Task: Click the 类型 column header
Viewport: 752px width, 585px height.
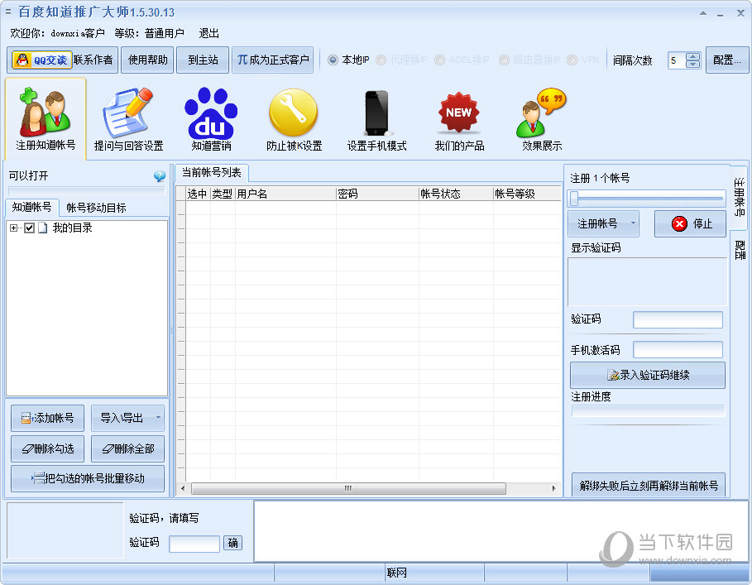Action: coord(223,194)
